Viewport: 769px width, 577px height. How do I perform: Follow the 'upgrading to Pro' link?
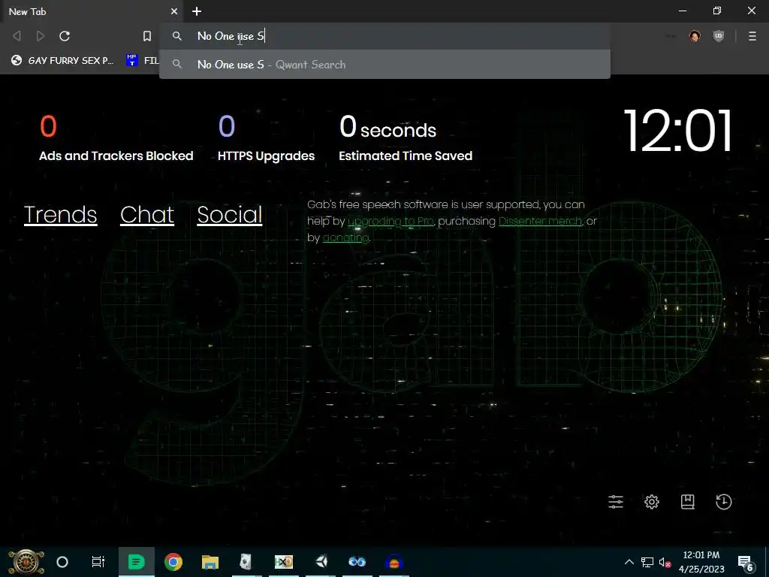point(391,222)
